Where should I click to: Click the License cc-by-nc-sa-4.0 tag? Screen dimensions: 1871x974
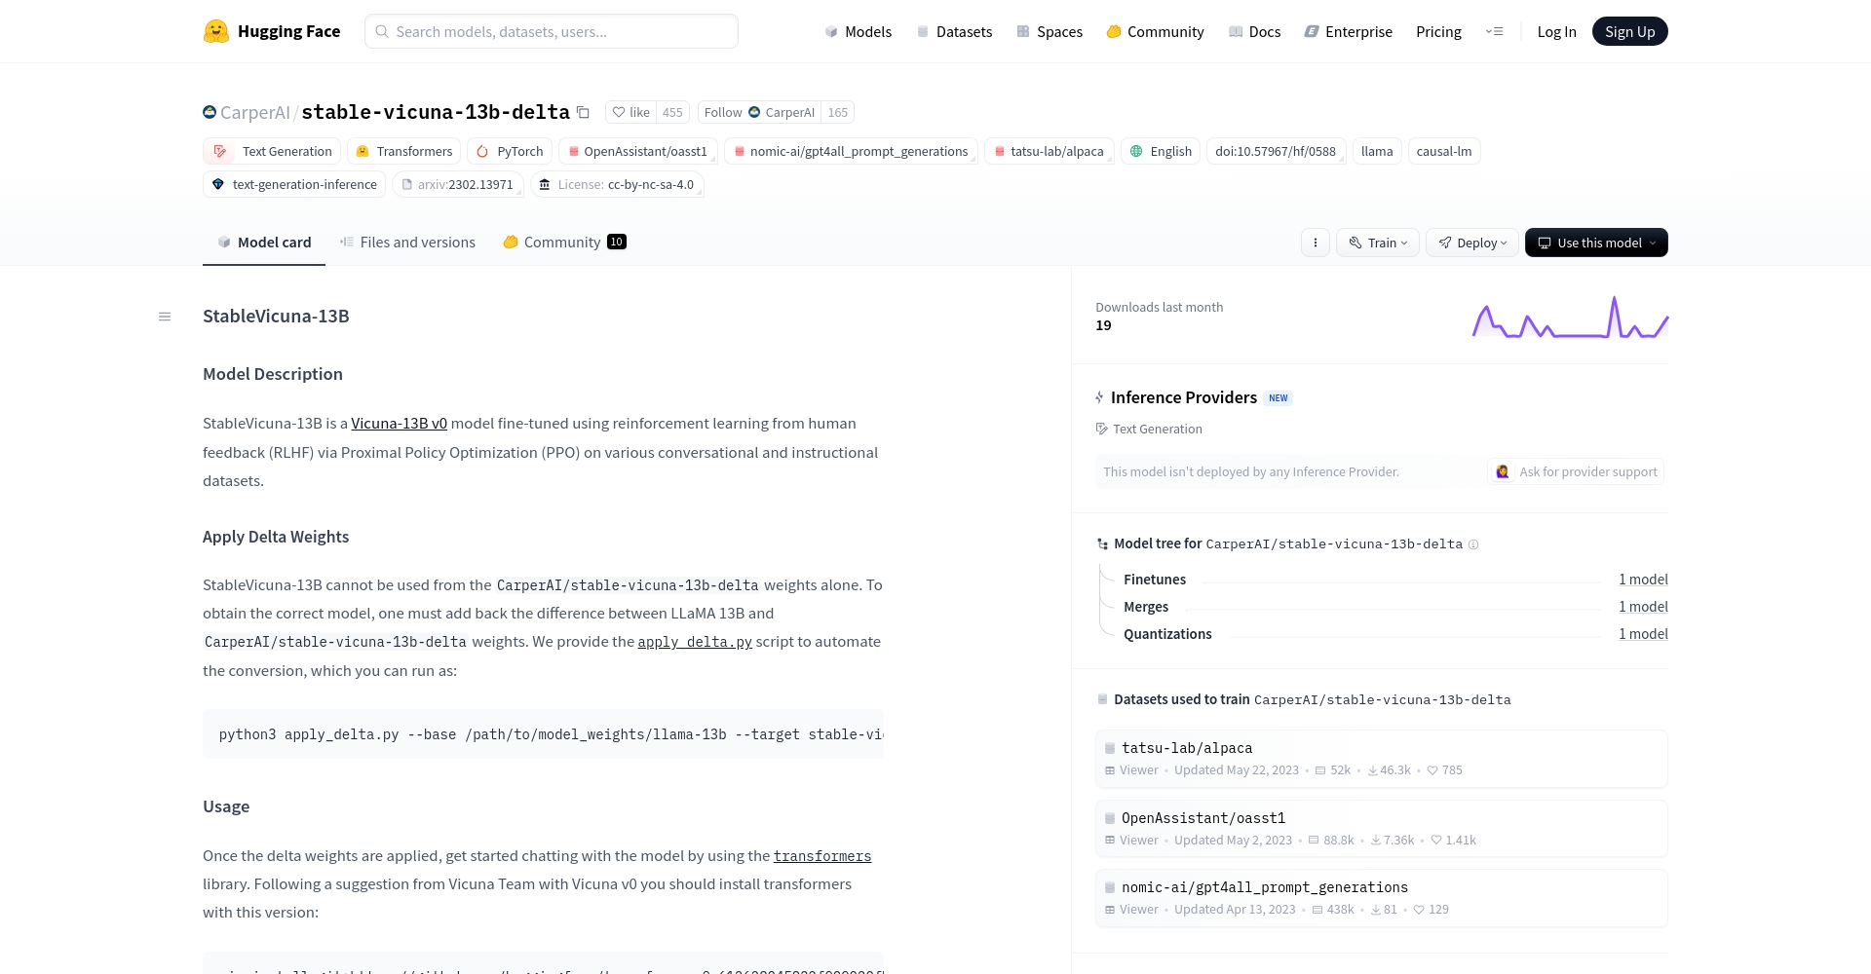pyautogui.click(x=617, y=184)
